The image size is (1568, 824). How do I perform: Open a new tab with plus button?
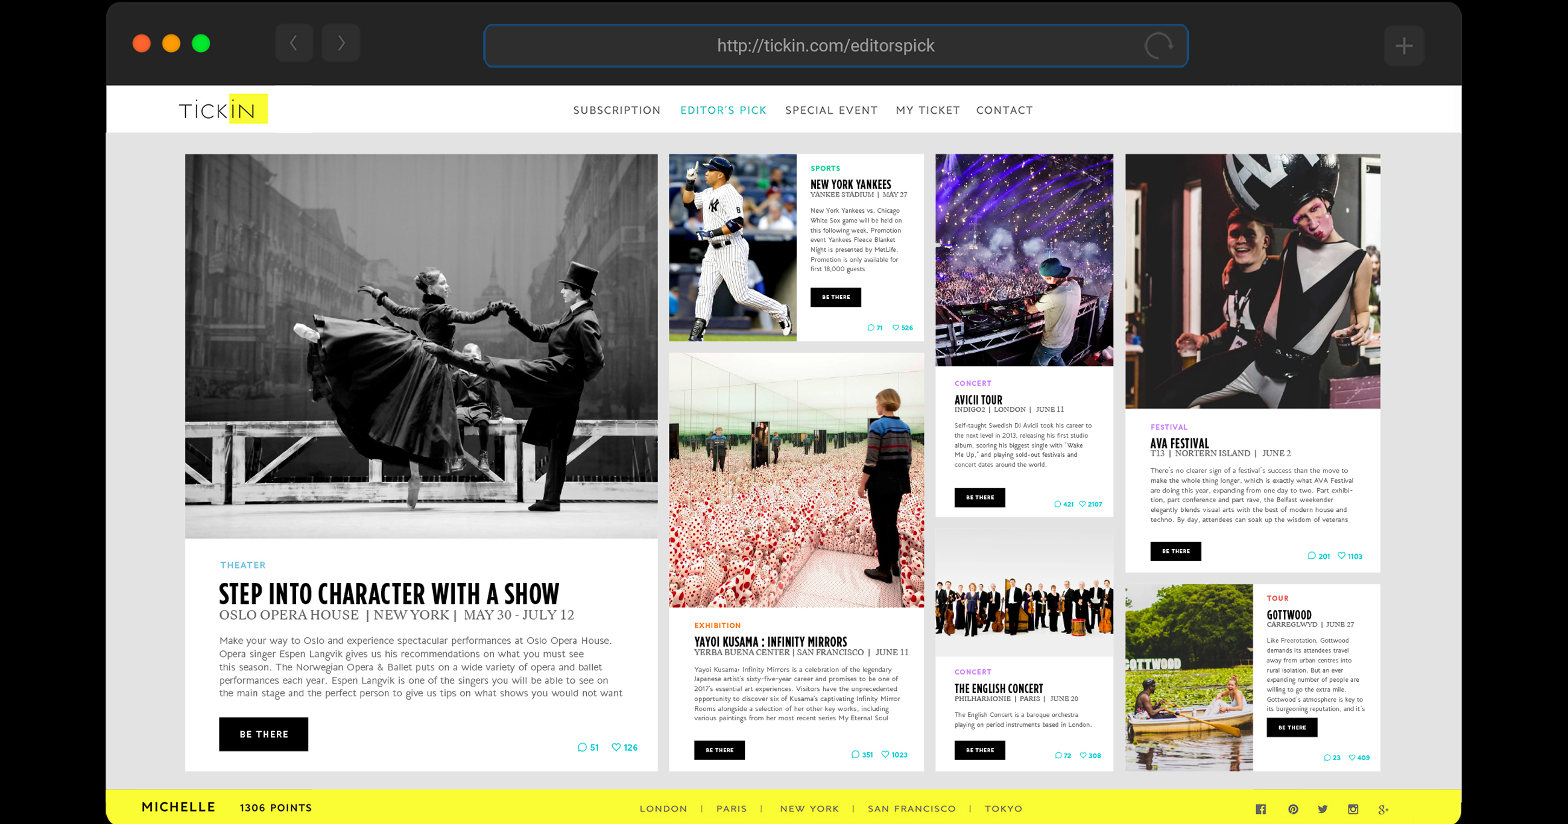(1403, 46)
